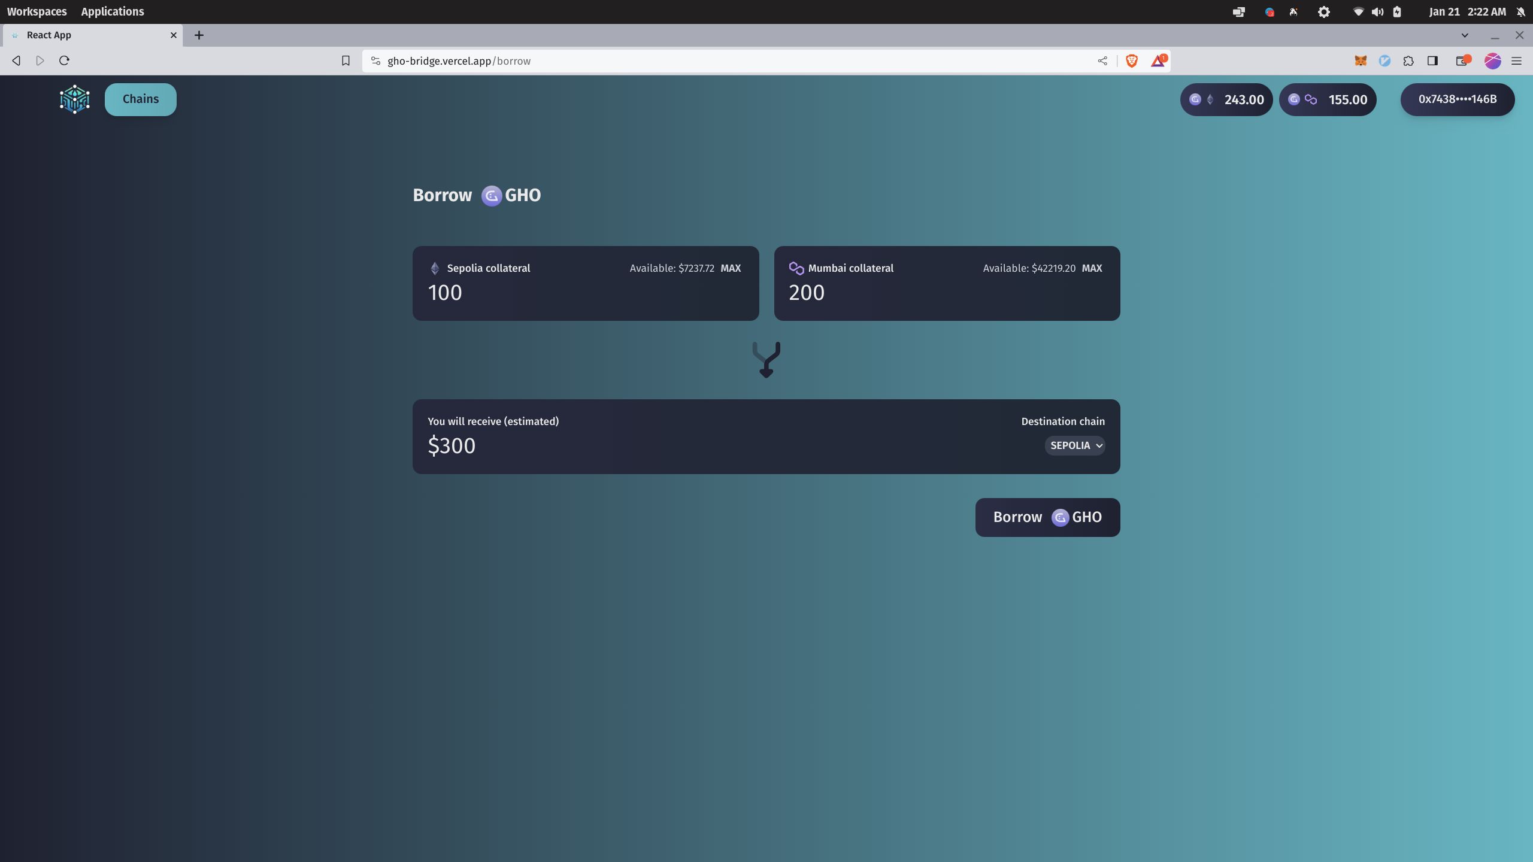Toggle the browser sidebar panel
Screen dimensions: 1533x862
tap(1432, 60)
